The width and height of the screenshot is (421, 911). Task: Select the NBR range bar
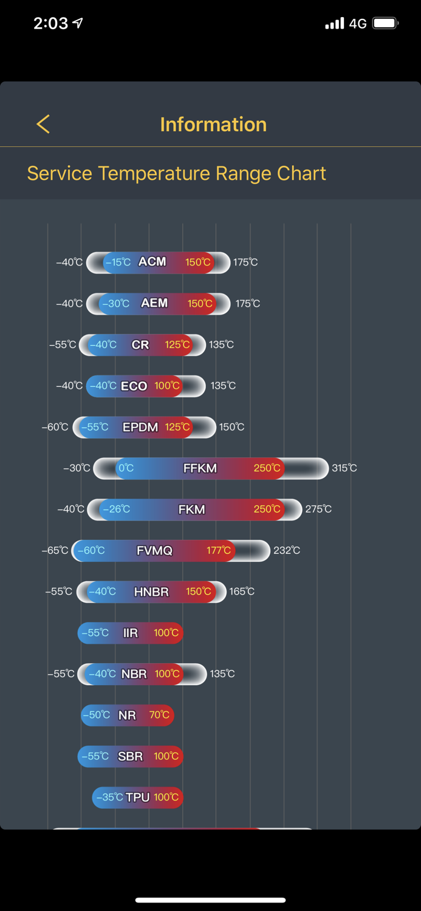point(142,674)
